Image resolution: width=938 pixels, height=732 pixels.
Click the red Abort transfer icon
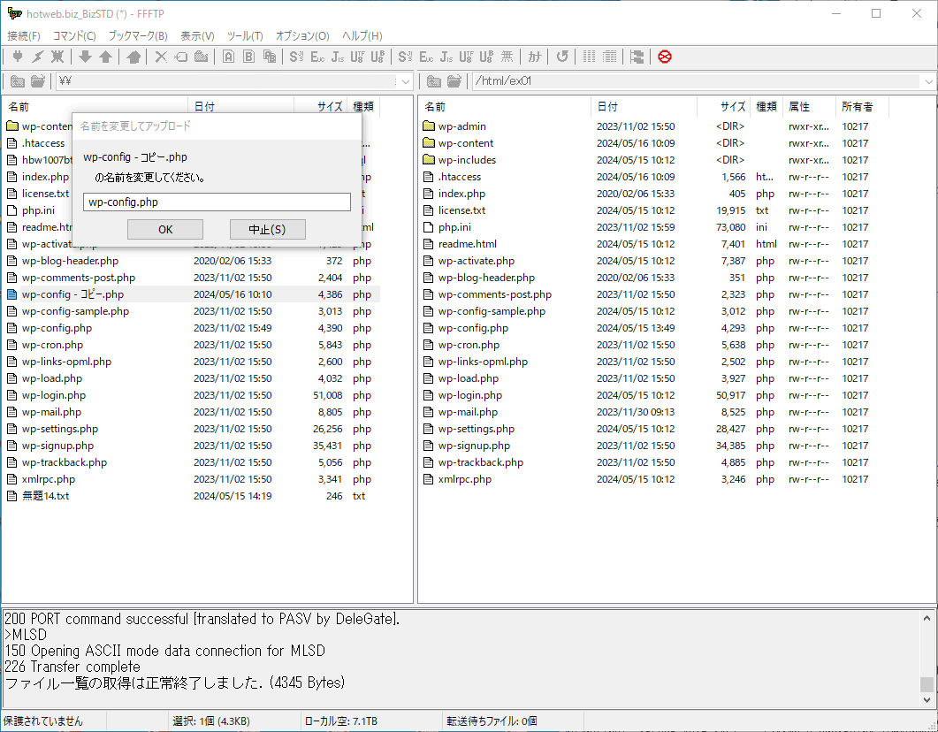pyautogui.click(x=665, y=57)
